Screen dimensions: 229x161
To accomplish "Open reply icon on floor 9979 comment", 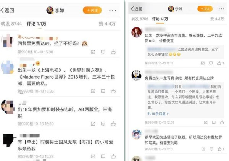I will click(x=103, y=124).
